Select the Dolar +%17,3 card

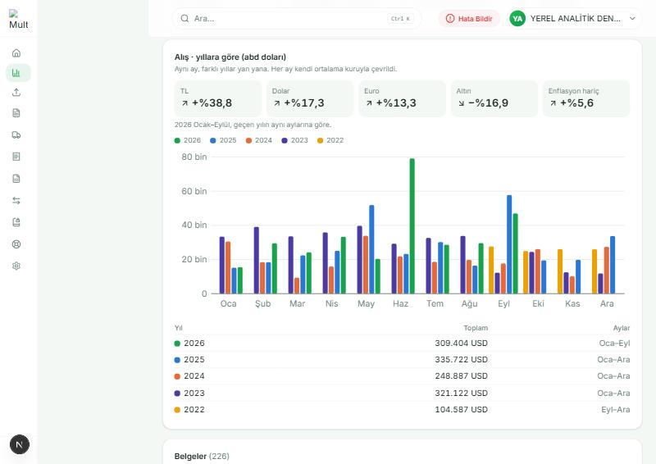point(310,98)
